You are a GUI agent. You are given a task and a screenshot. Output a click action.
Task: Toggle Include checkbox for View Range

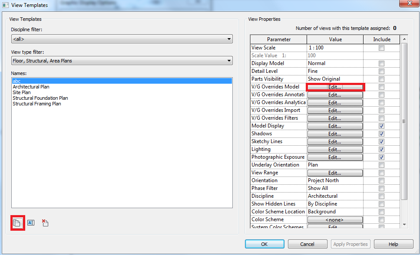(381, 173)
